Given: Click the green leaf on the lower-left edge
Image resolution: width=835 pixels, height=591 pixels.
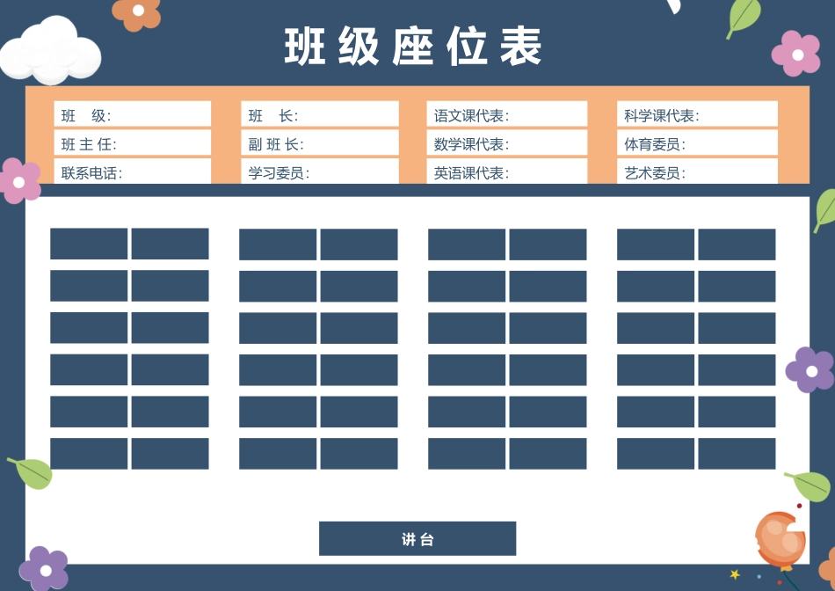Looking at the screenshot, I should click(32, 472).
